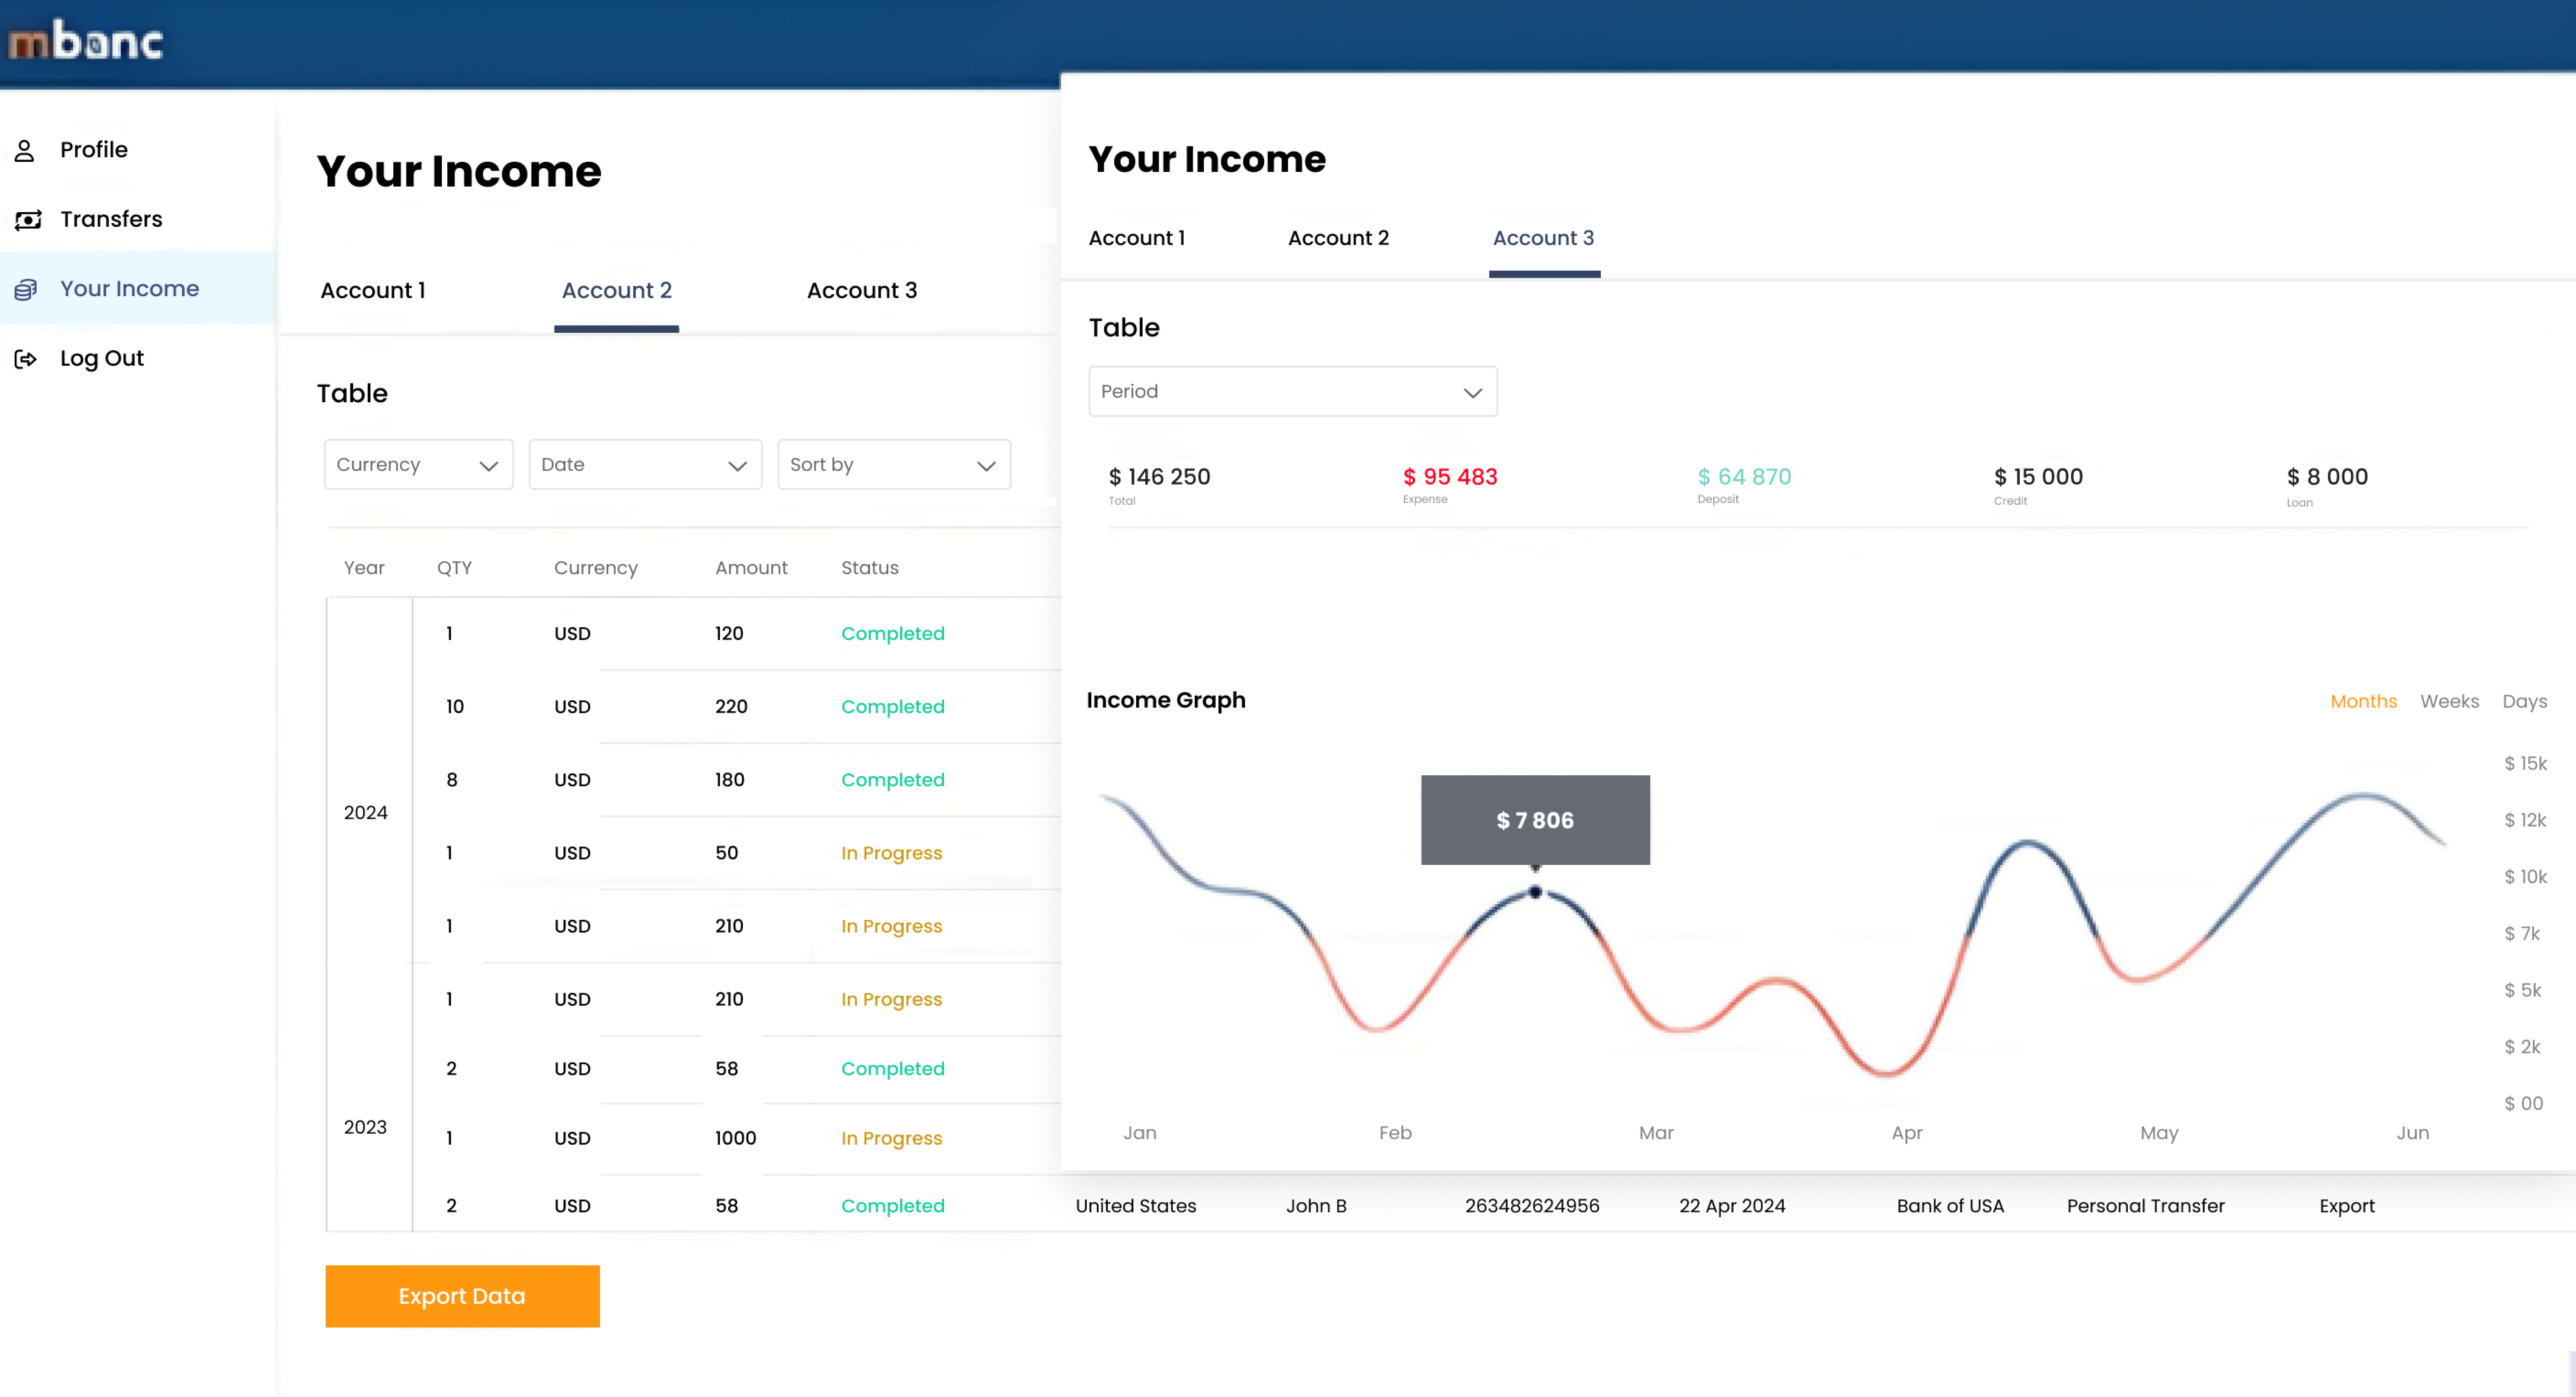Click the QTY column header
Viewport: 2576px width, 1397px height.
point(454,568)
